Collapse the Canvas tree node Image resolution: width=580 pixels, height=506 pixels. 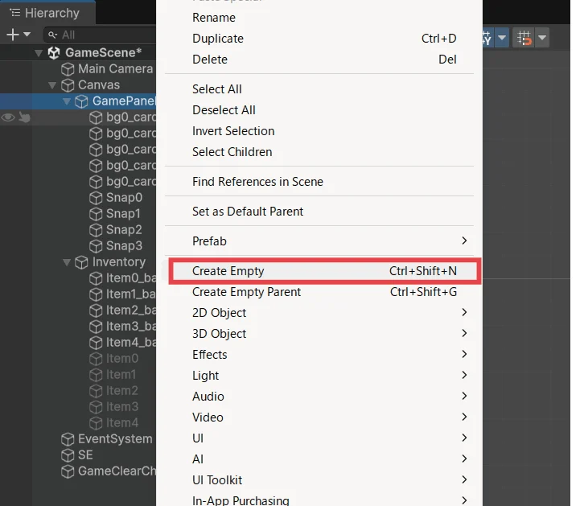(x=53, y=85)
